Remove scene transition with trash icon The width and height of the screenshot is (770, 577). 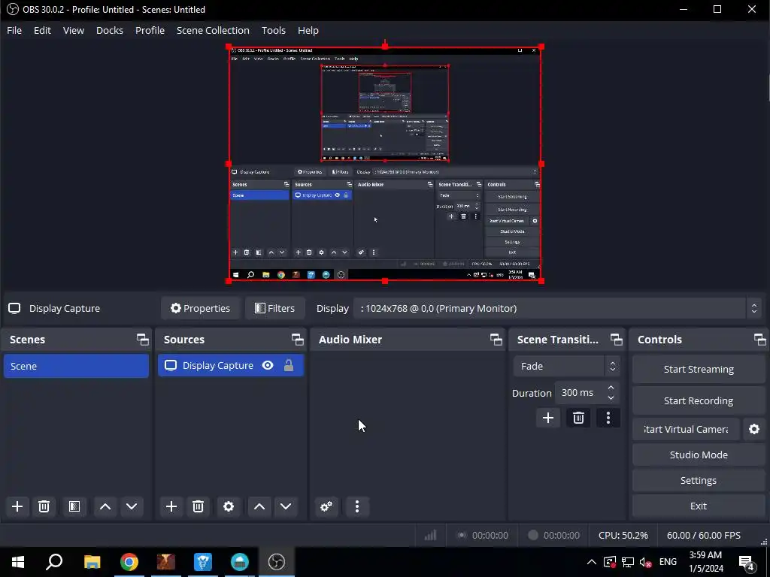[x=578, y=418]
